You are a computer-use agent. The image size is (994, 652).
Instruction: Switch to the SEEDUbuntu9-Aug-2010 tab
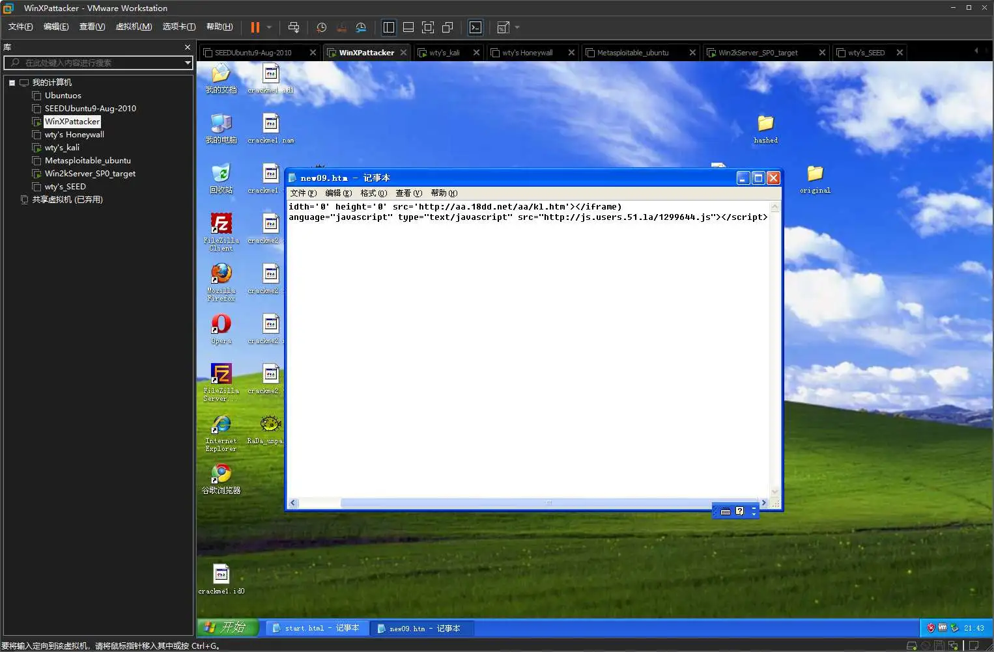tap(253, 53)
